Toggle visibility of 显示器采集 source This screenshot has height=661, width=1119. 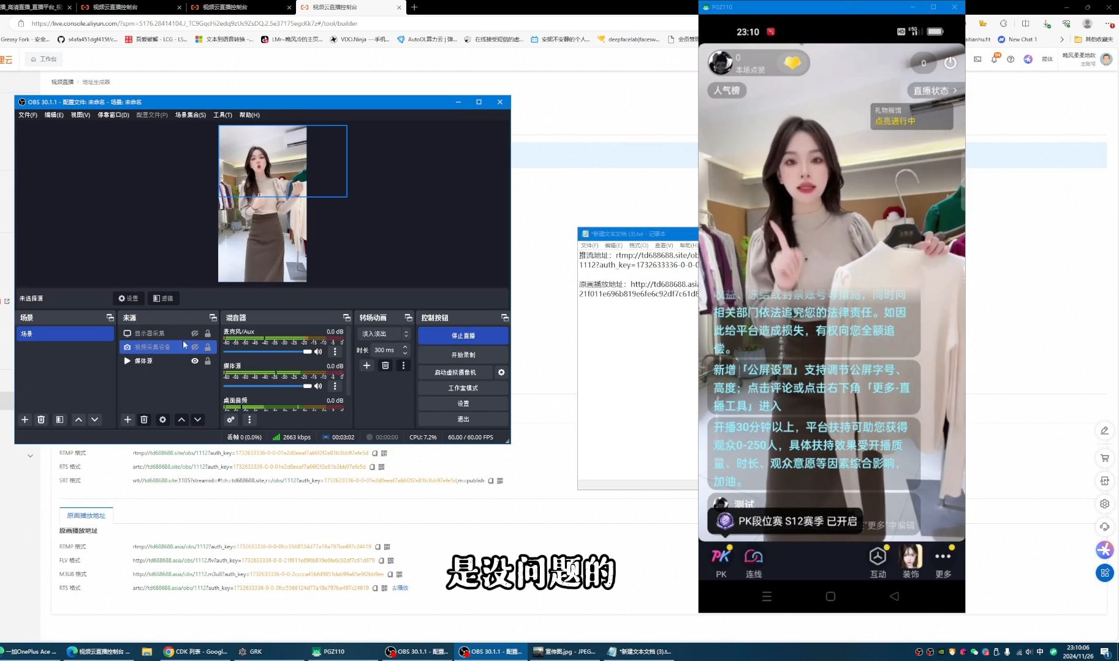194,334
